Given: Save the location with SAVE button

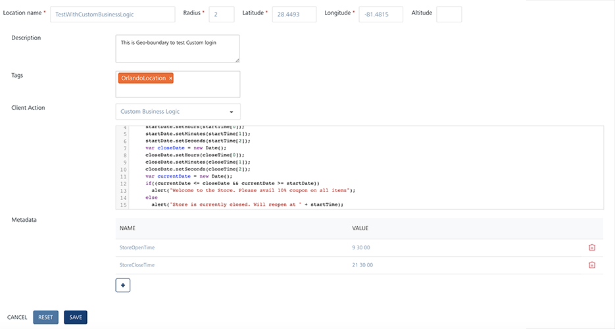Looking at the screenshot, I should [76, 317].
